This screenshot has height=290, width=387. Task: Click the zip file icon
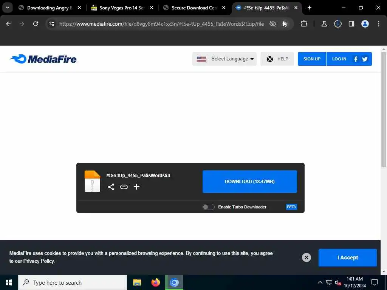click(x=92, y=181)
